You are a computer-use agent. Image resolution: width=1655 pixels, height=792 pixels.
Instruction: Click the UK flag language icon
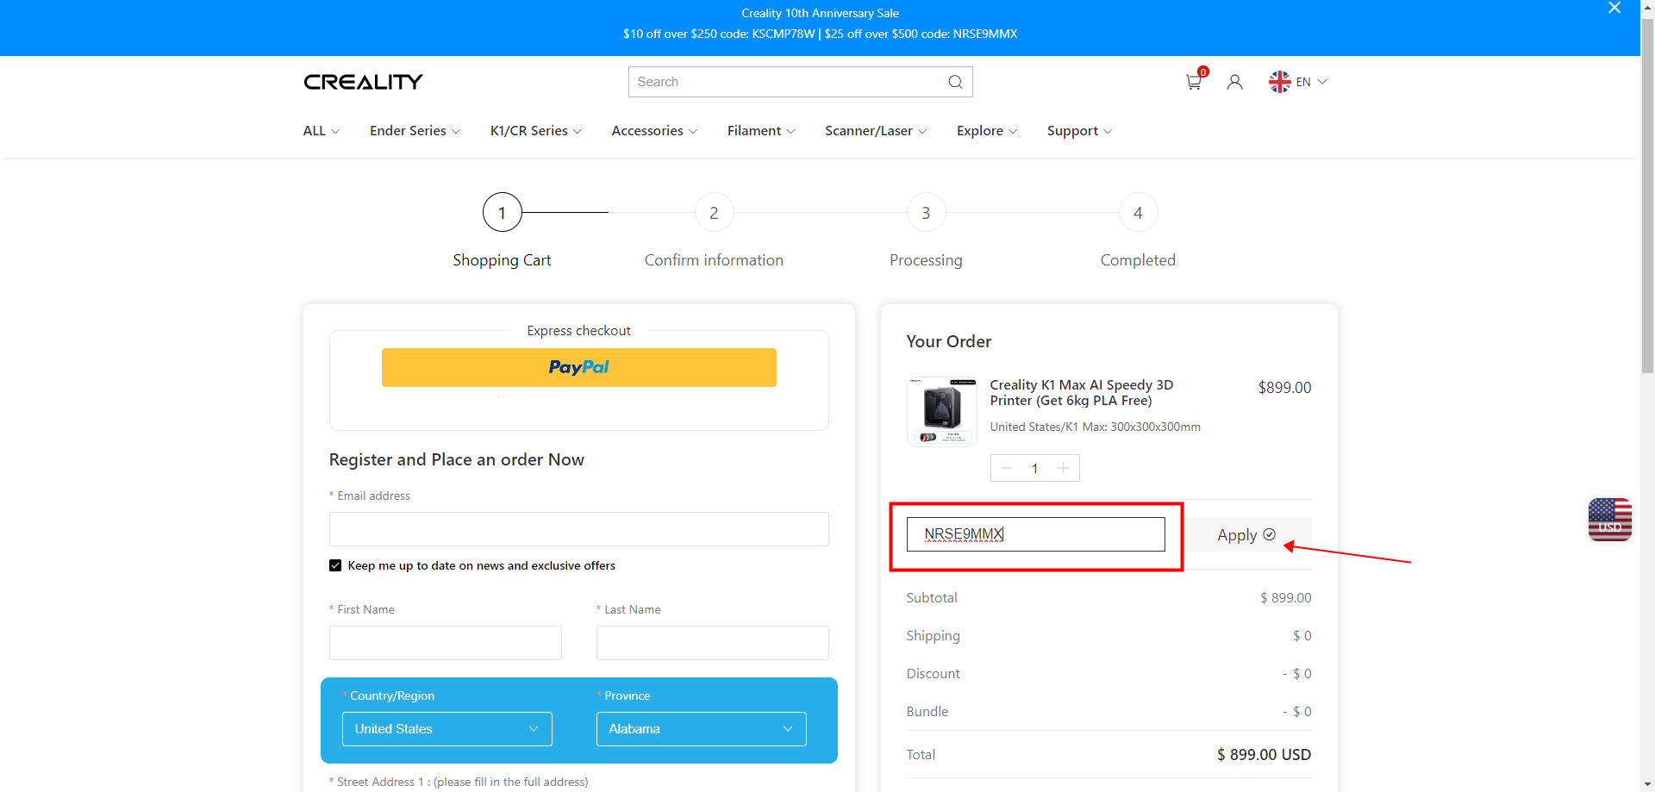[1279, 82]
